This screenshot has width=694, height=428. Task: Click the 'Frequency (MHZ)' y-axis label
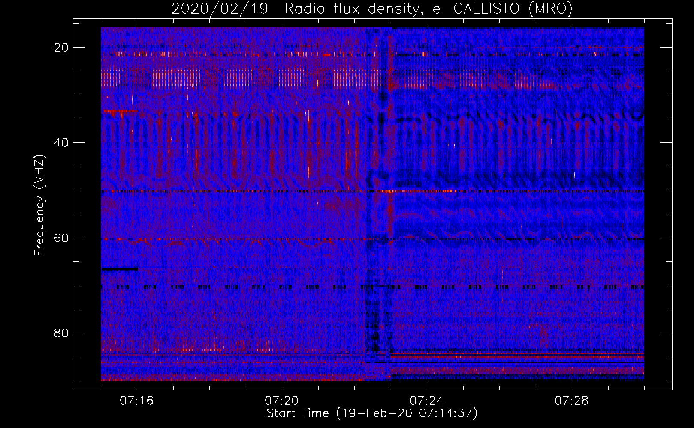(39, 205)
